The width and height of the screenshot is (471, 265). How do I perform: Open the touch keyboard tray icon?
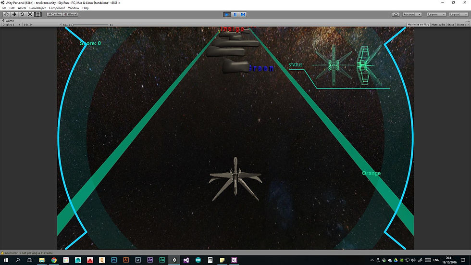point(428,260)
